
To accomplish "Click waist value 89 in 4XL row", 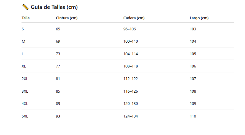I will [58, 104].
